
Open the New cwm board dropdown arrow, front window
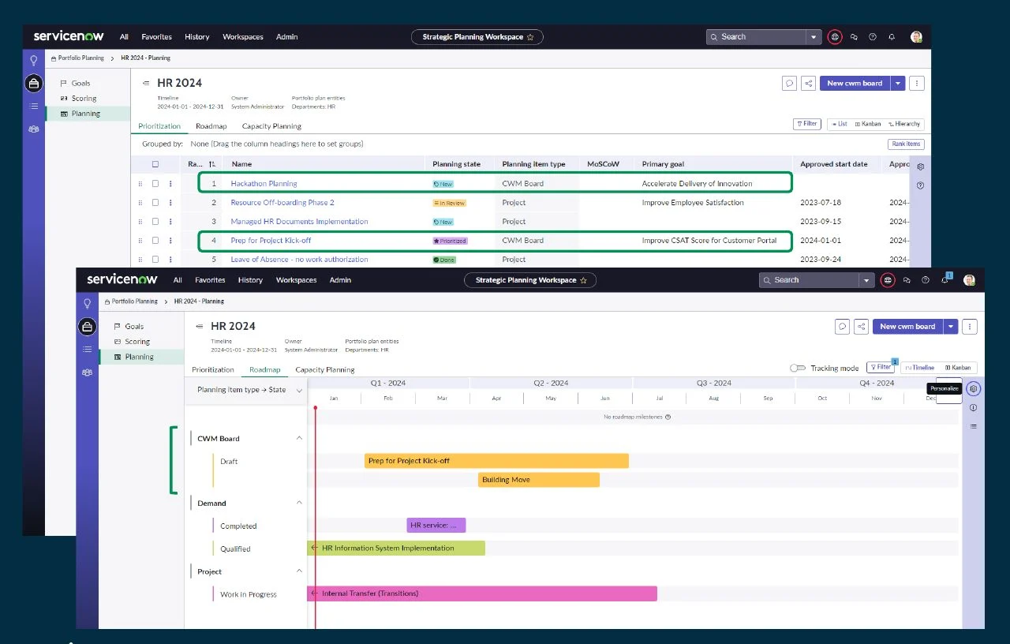click(x=951, y=327)
